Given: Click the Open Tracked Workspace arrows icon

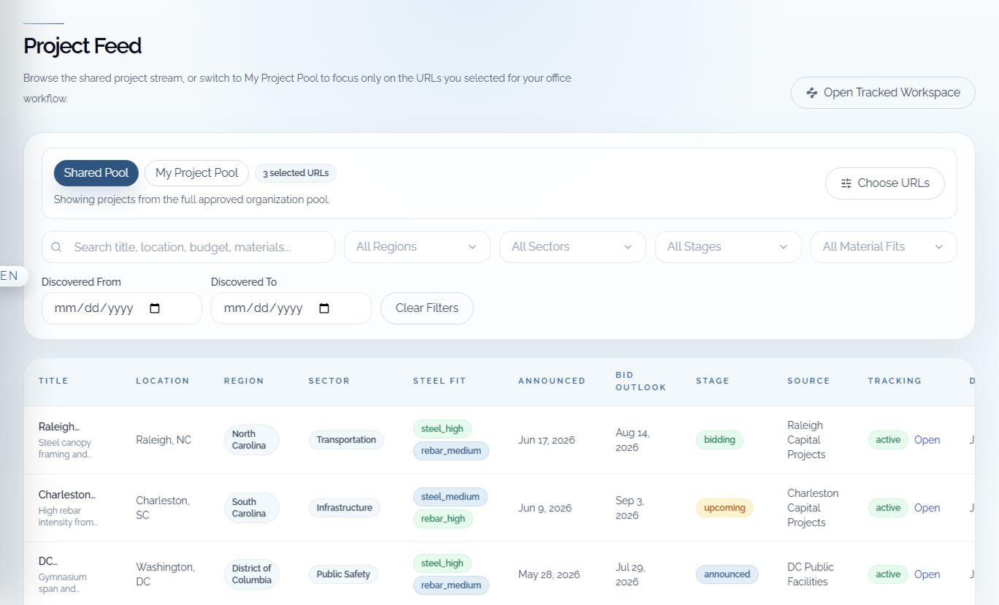Looking at the screenshot, I should (811, 93).
